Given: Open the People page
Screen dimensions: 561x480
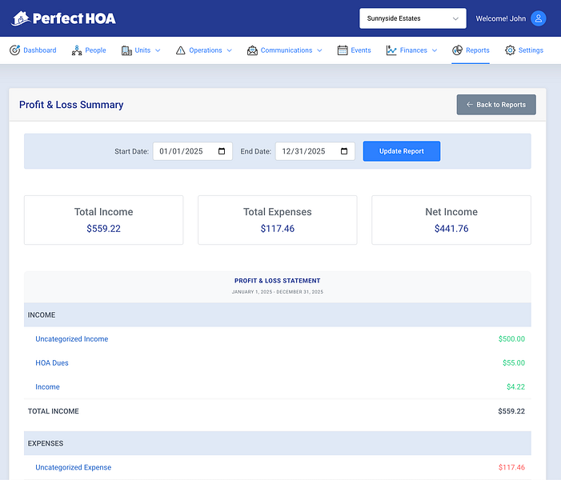Looking at the screenshot, I should point(89,50).
